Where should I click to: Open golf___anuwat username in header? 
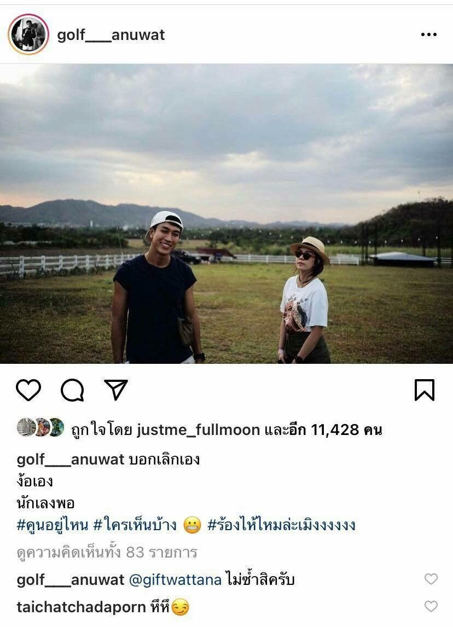(111, 35)
